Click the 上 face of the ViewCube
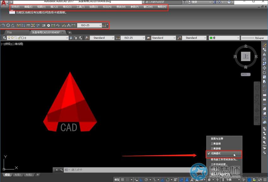The width and height of the screenshot is (268, 182). 246,56
